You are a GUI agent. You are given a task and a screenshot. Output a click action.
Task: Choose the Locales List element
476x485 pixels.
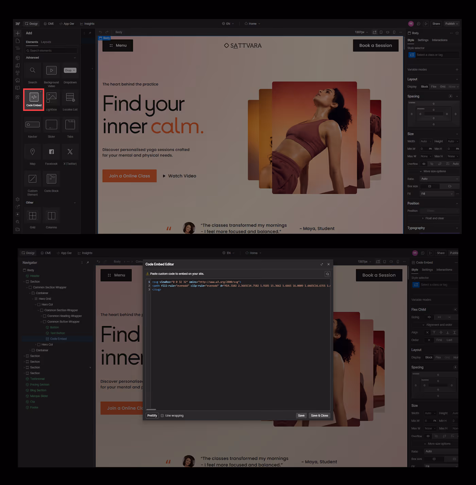pos(70,100)
